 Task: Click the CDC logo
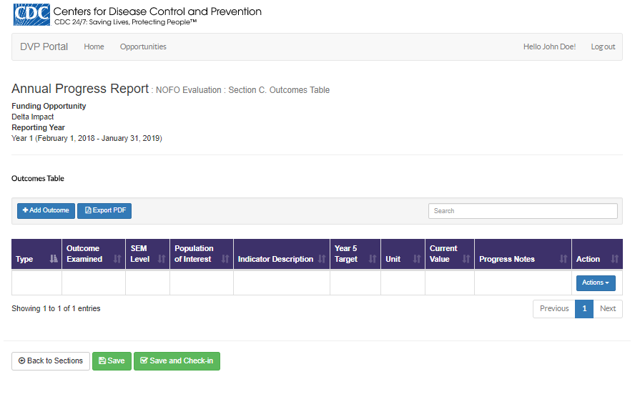pos(31,14)
